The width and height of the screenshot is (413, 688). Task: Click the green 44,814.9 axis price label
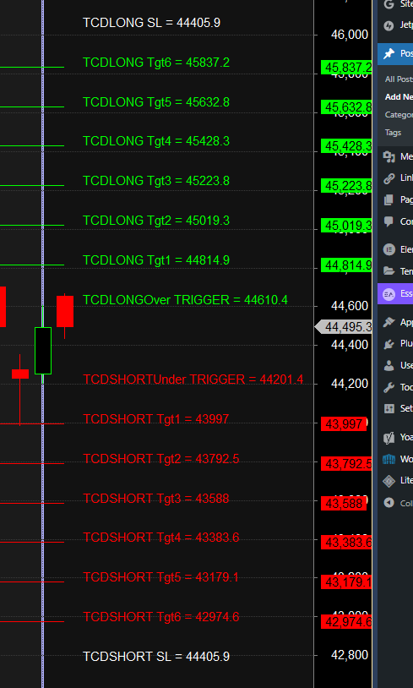coord(346,265)
